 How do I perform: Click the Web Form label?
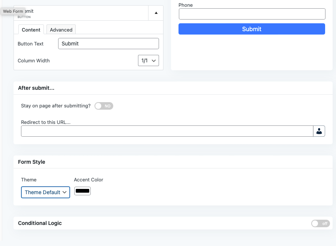[x=13, y=11]
